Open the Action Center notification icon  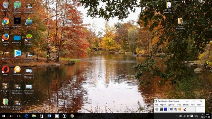[192, 116]
